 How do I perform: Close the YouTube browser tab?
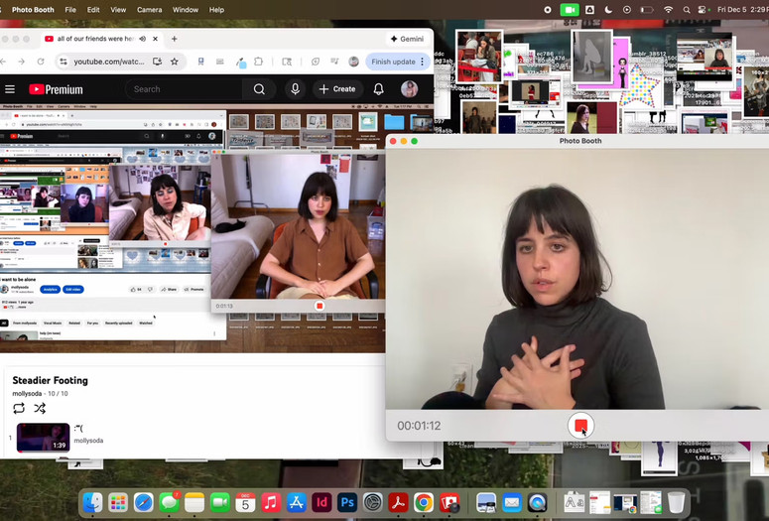155,39
